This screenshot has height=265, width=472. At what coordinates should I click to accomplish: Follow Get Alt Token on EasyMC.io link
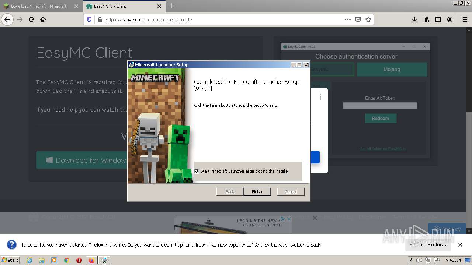pyautogui.click(x=382, y=149)
